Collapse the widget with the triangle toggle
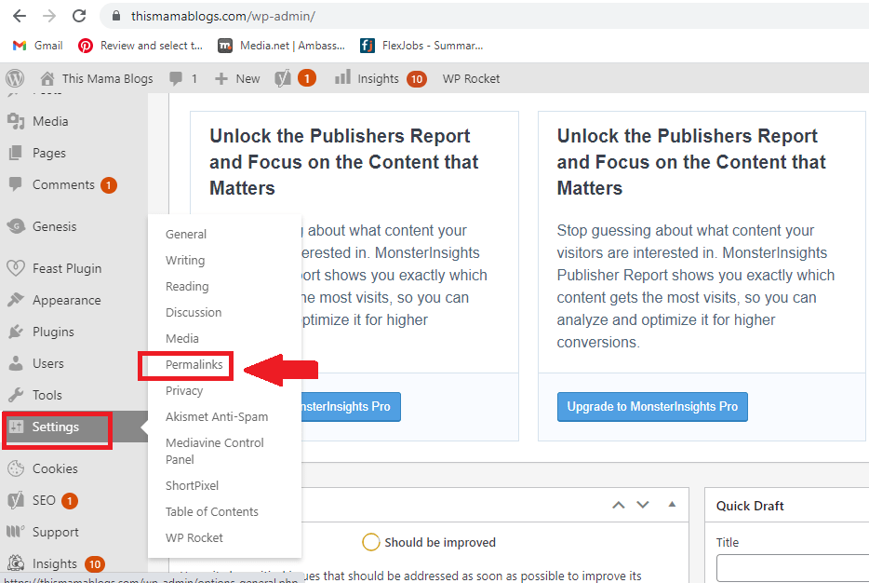Image resolution: width=869 pixels, height=583 pixels. (x=672, y=504)
